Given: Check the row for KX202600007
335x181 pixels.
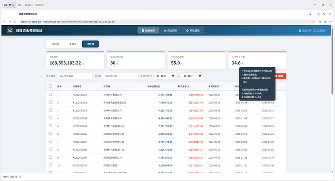Looking at the screenshot, I should [x=50, y=141].
